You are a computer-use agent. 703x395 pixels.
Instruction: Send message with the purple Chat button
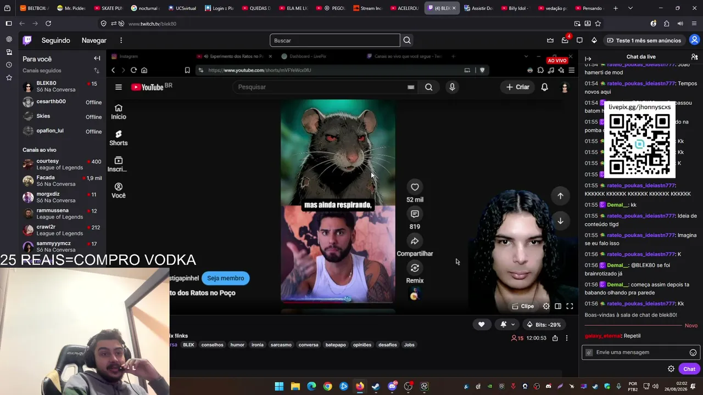689,369
